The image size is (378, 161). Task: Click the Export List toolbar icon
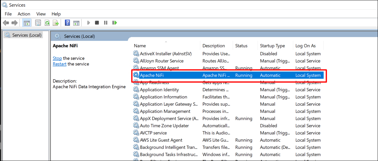pyautogui.click(x=56, y=23)
